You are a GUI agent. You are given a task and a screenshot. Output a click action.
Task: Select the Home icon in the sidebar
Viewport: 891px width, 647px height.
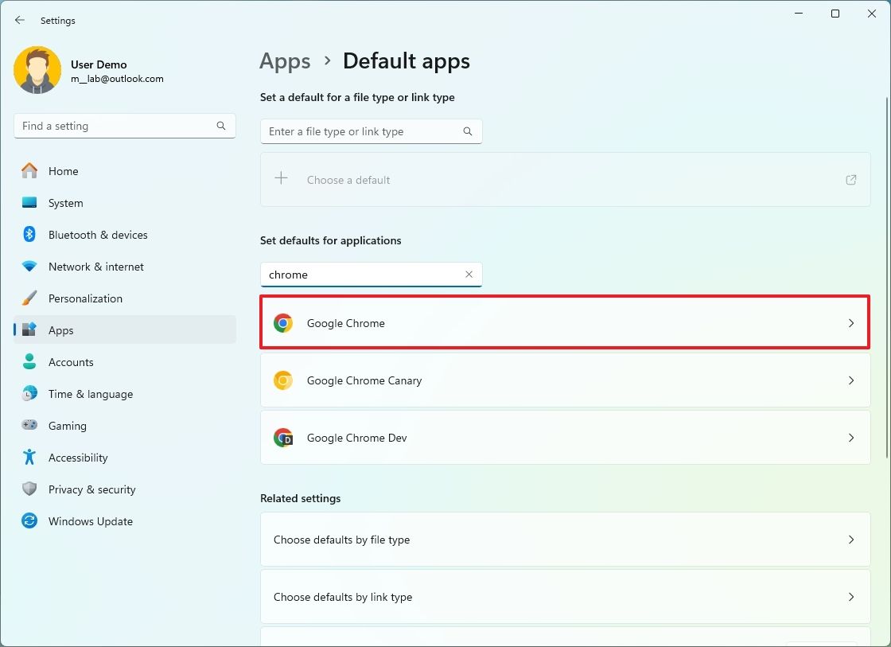(29, 171)
